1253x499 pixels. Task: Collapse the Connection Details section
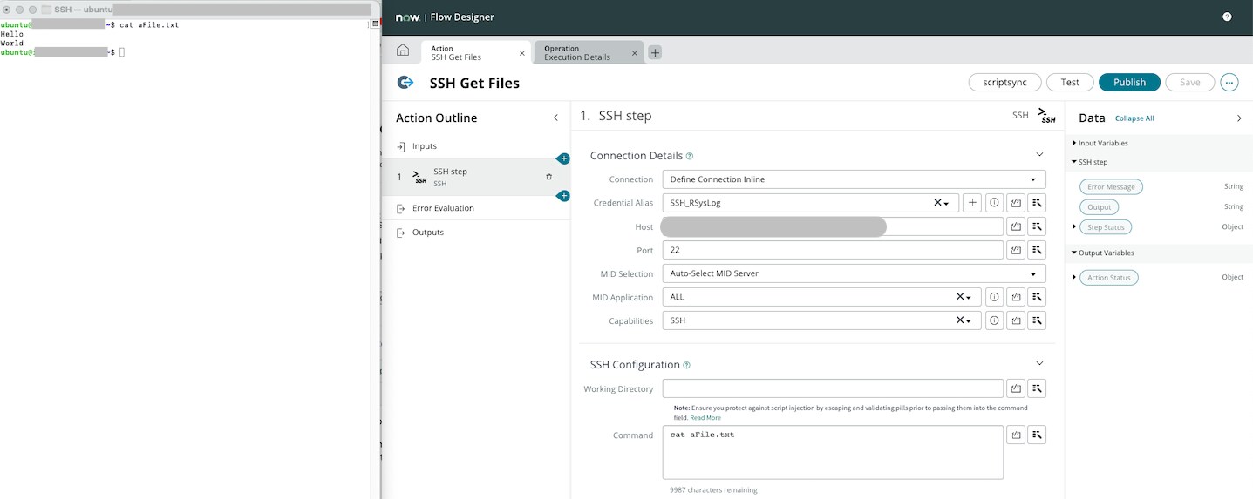(x=1038, y=154)
